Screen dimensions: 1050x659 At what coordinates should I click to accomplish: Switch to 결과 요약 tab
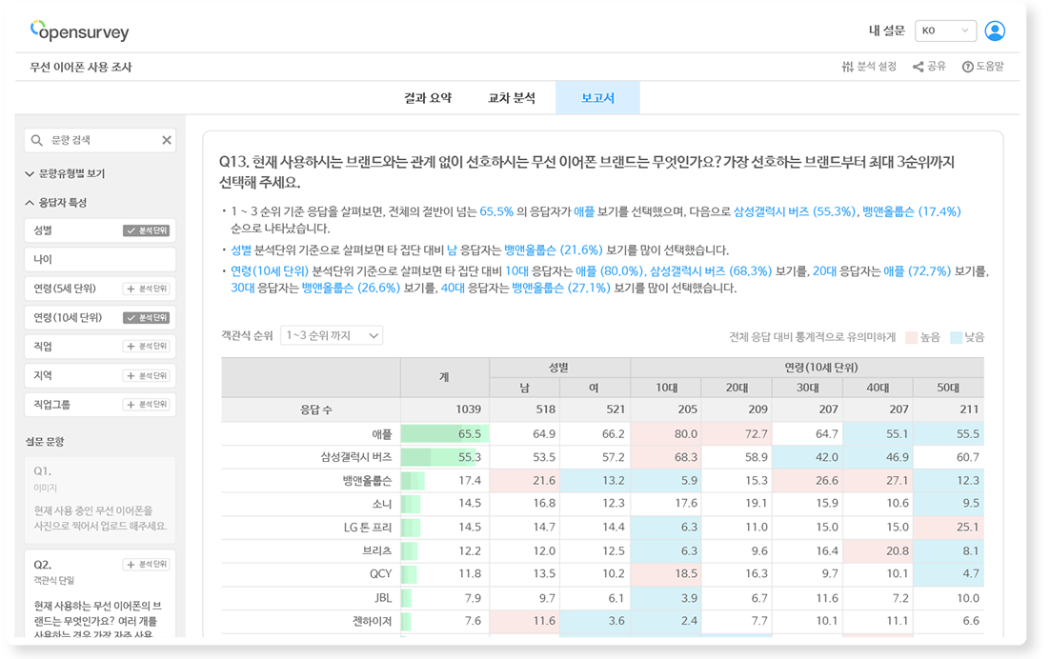[x=428, y=98]
